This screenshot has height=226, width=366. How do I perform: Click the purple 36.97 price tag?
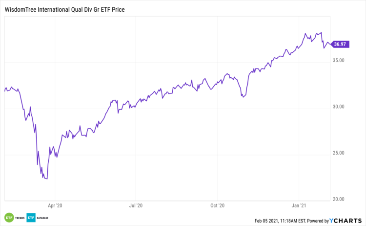tap(340, 45)
